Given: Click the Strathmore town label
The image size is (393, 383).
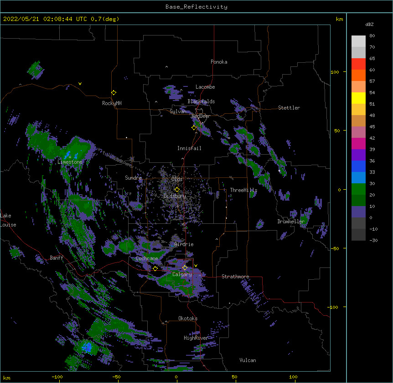Looking at the screenshot, I should 235,277.
